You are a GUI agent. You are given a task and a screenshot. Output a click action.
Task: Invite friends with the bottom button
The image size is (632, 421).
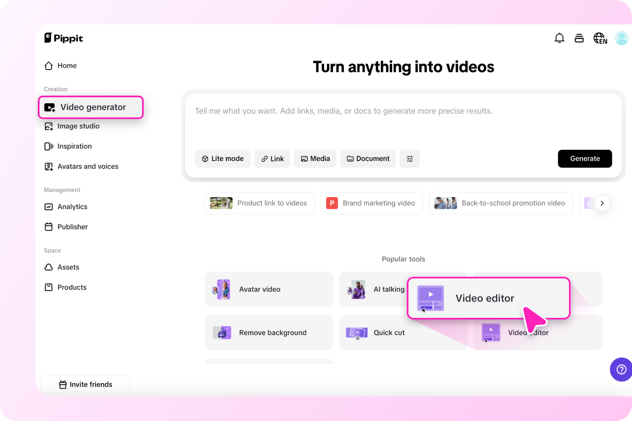[x=85, y=384]
